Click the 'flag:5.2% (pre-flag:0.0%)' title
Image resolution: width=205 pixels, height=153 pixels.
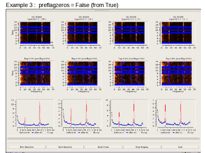[x=37, y=59]
